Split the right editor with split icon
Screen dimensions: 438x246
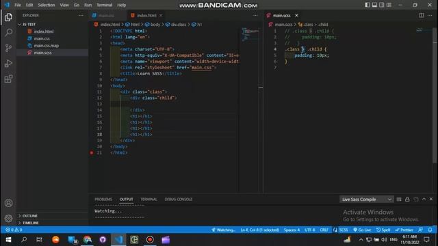422,15
